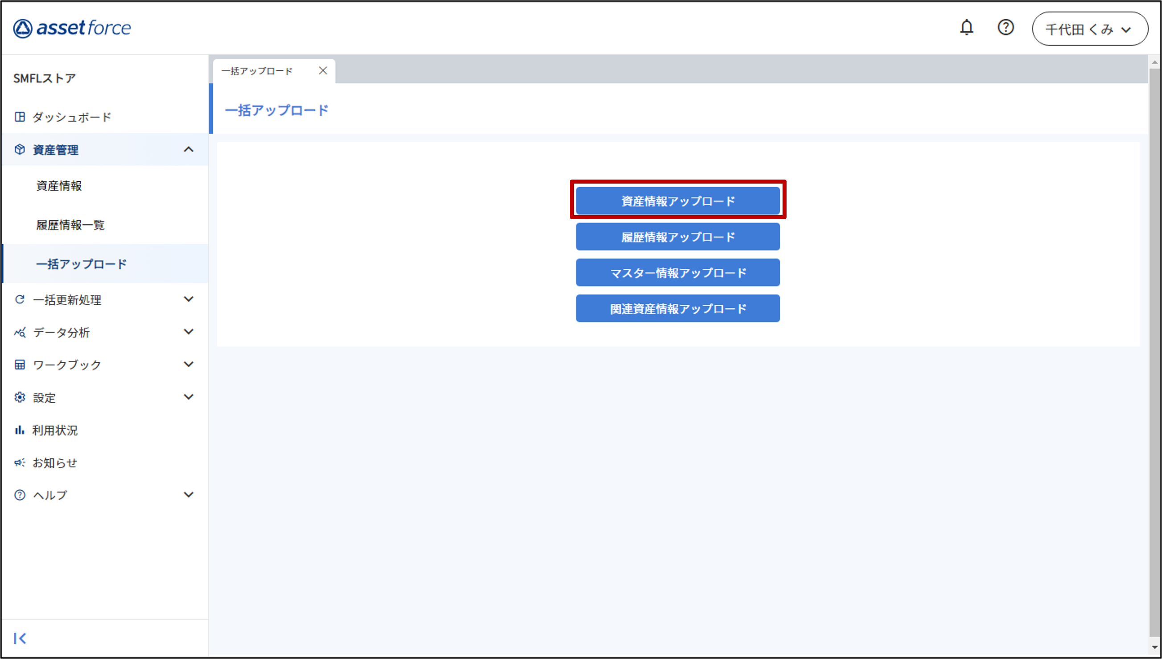Click the asset force logo
The image size is (1162, 659).
72,28
